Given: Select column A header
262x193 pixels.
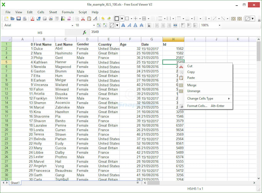Looking at the screenshot, I should (23, 39).
